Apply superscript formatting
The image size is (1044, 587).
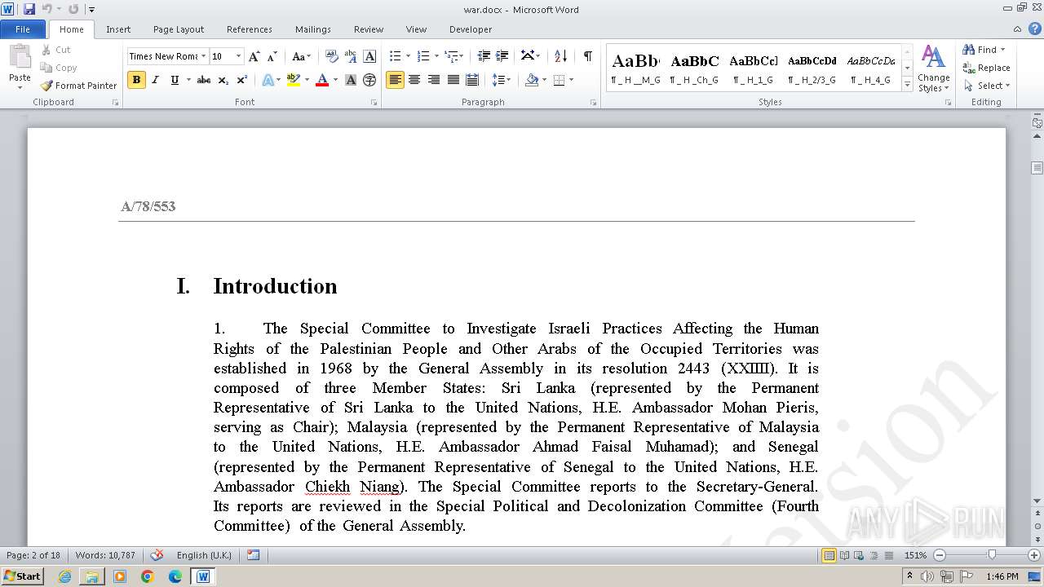point(242,80)
